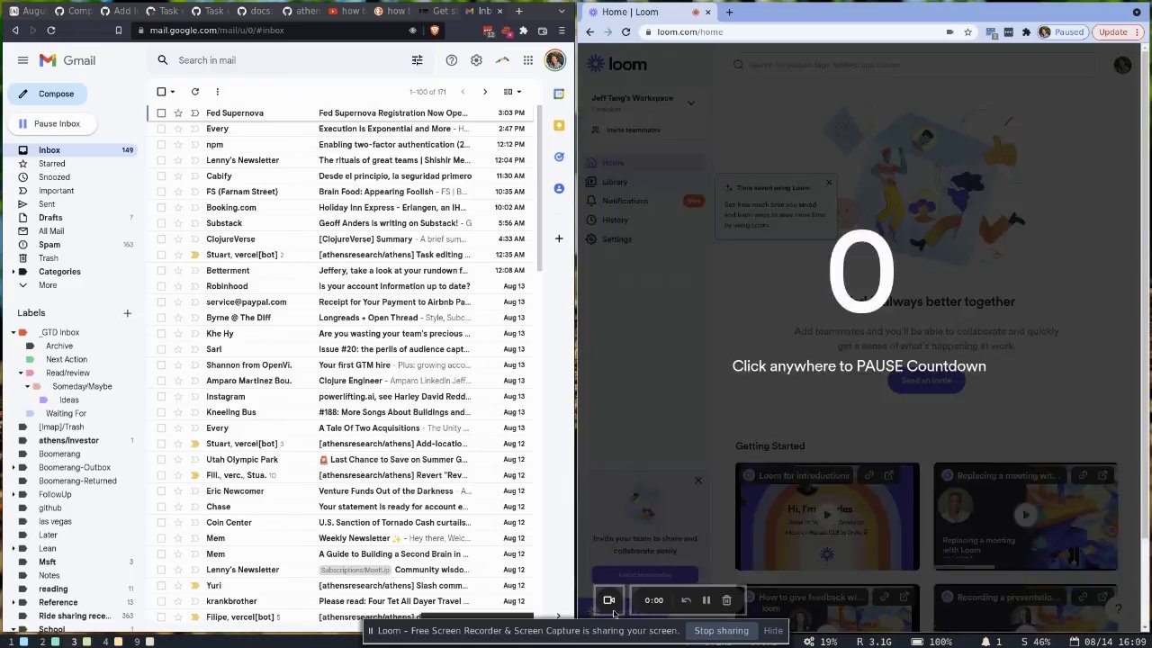Star the Cabify email
This screenshot has width=1152, height=648.
pyautogui.click(x=178, y=176)
